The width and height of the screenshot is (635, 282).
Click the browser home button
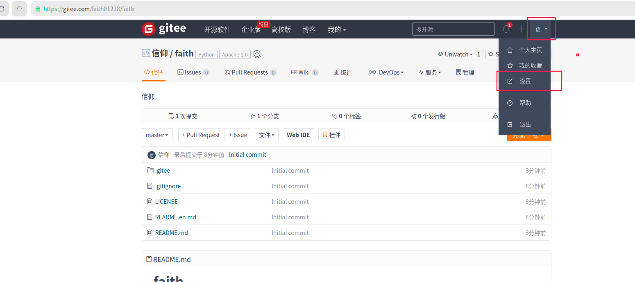coord(19,9)
